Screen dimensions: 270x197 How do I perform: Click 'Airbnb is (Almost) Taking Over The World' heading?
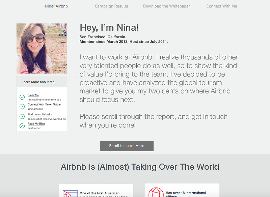pyautogui.click(x=140, y=167)
